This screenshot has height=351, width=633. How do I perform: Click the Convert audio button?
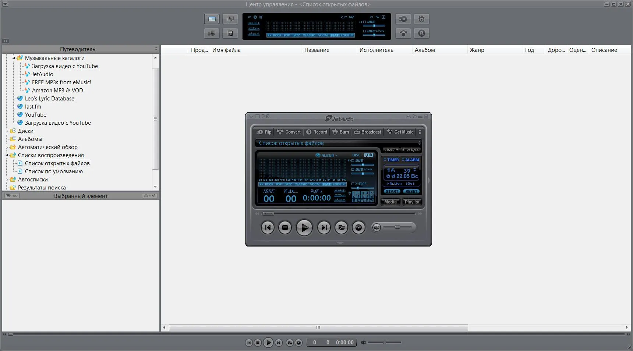[x=289, y=132]
